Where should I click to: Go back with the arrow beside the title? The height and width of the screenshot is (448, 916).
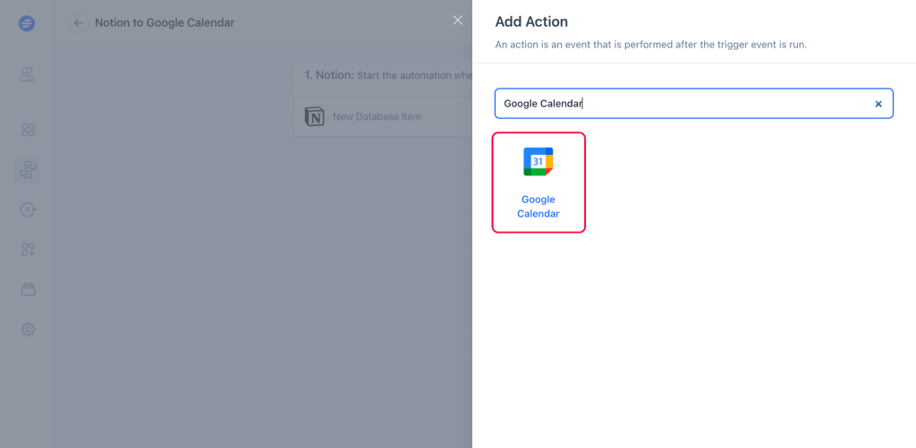click(79, 22)
